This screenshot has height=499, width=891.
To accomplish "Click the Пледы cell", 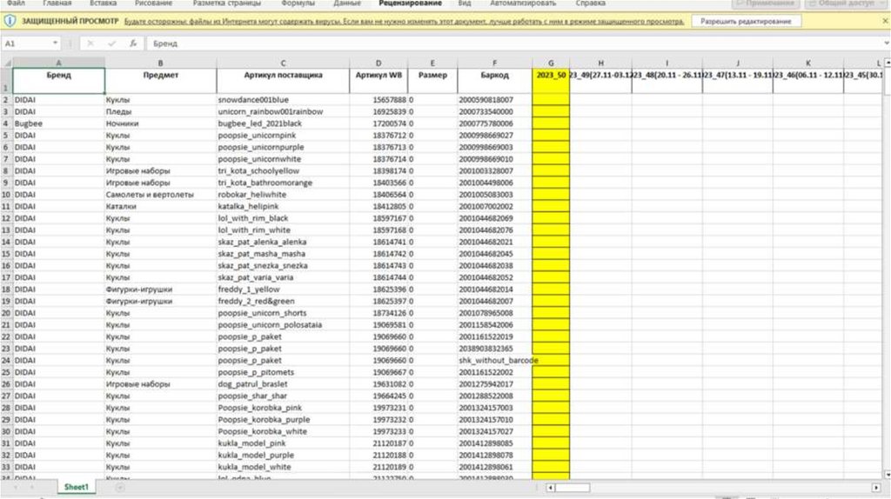I will point(160,112).
